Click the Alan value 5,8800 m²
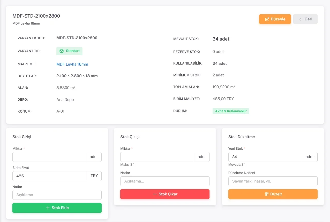 pos(66,88)
